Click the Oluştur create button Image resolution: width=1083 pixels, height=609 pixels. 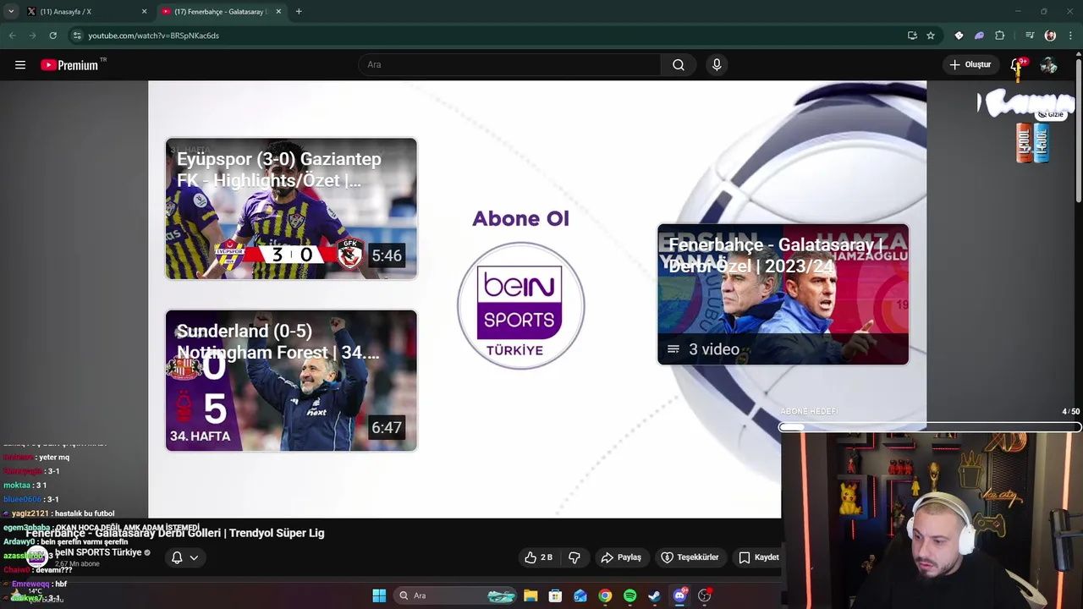970,65
